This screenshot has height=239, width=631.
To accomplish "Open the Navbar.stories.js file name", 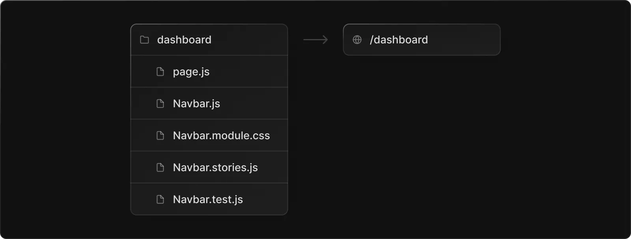I will (x=215, y=168).
